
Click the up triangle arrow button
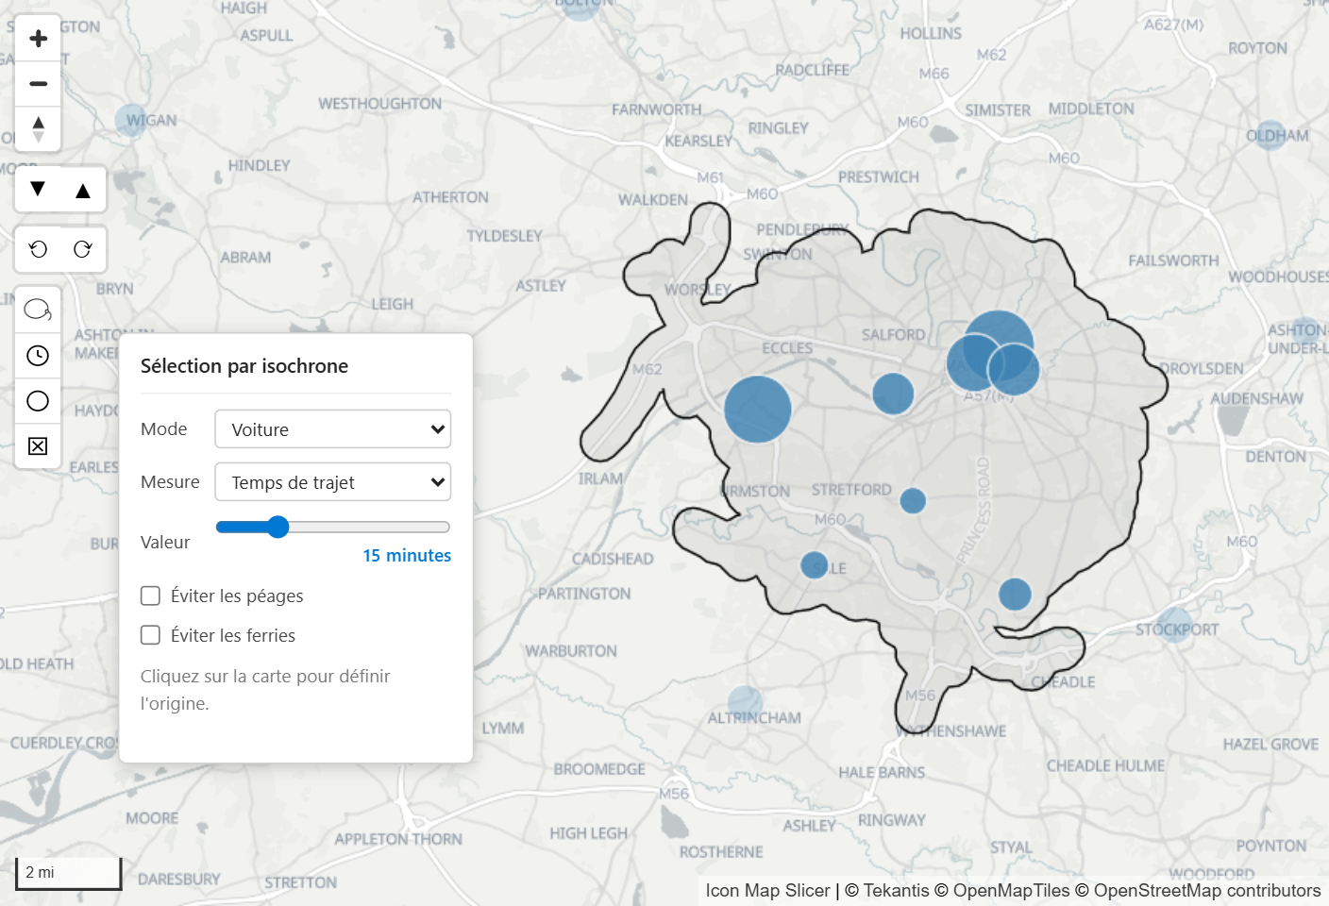coord(83,190)
